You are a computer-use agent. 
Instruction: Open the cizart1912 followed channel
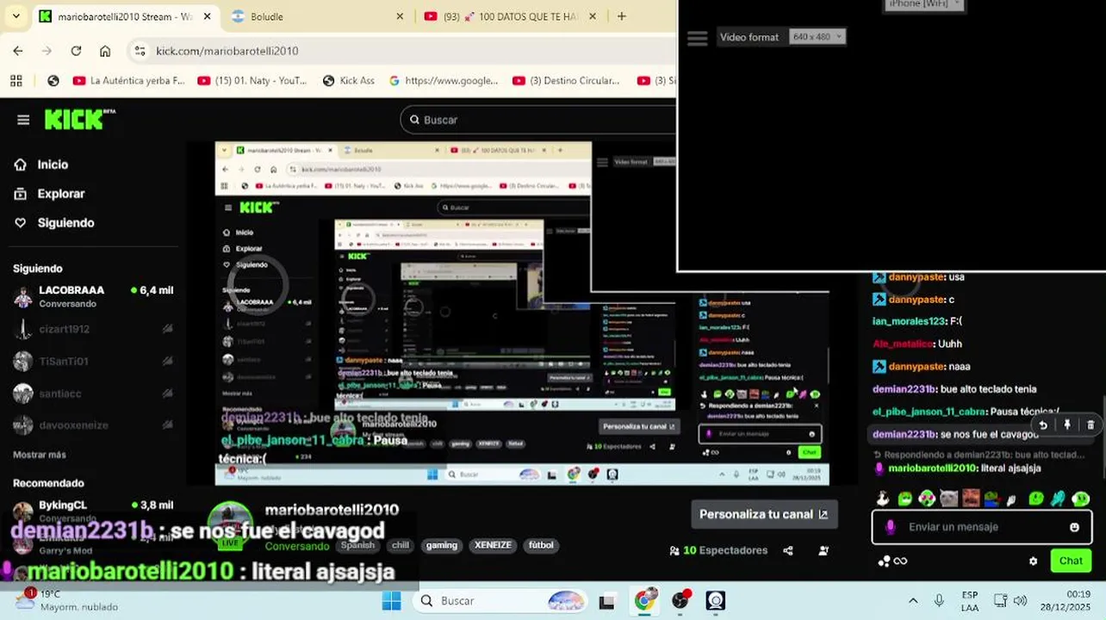tap(93, 329)
